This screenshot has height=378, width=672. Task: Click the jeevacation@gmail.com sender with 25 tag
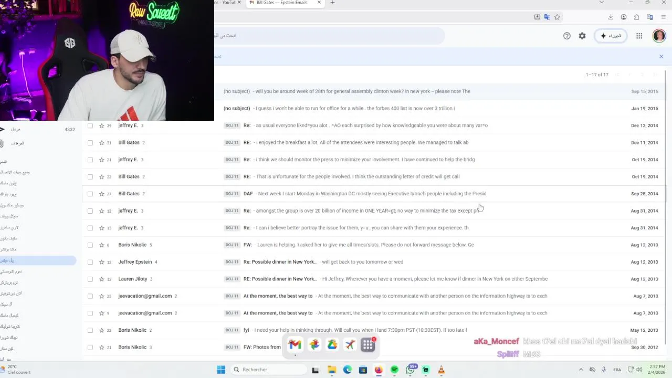tap(145, 296)
